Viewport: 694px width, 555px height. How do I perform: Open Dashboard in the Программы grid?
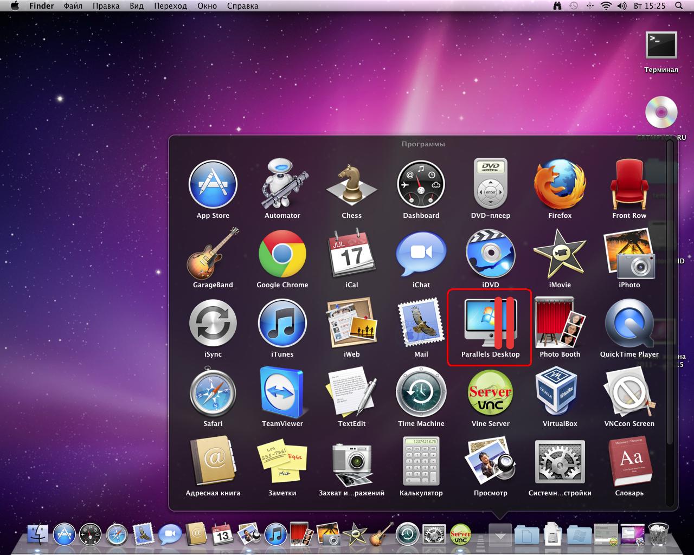click(421, 185)
